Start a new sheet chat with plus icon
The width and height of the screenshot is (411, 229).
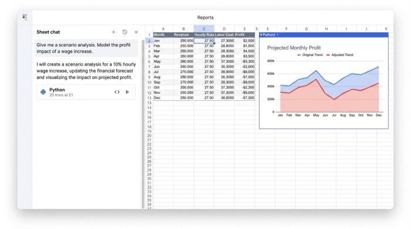point(113,32)
